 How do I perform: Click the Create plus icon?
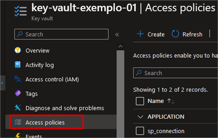click(140, 34)
